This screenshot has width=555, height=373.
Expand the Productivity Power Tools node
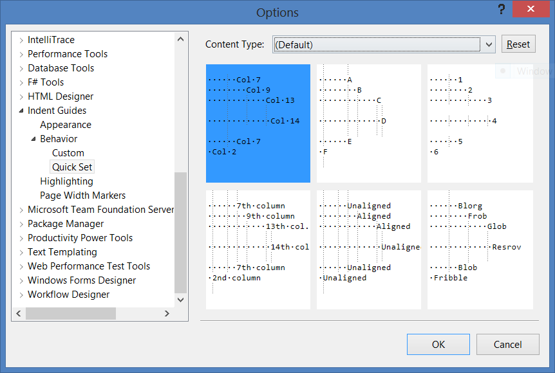click(20, 237)
